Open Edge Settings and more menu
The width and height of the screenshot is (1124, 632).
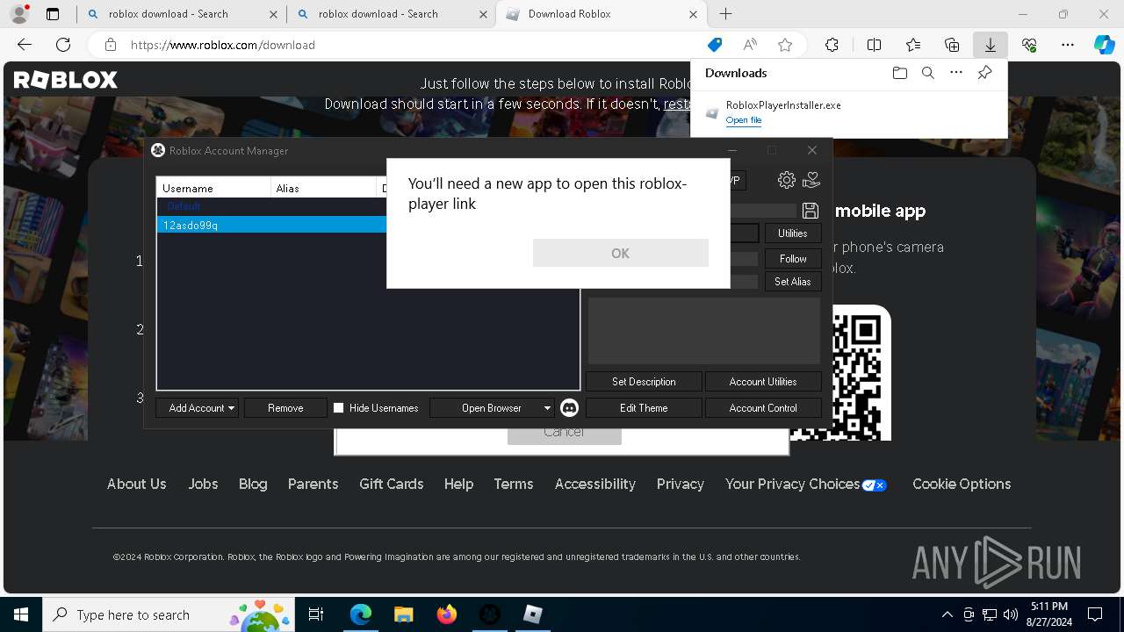(1068, 45)
